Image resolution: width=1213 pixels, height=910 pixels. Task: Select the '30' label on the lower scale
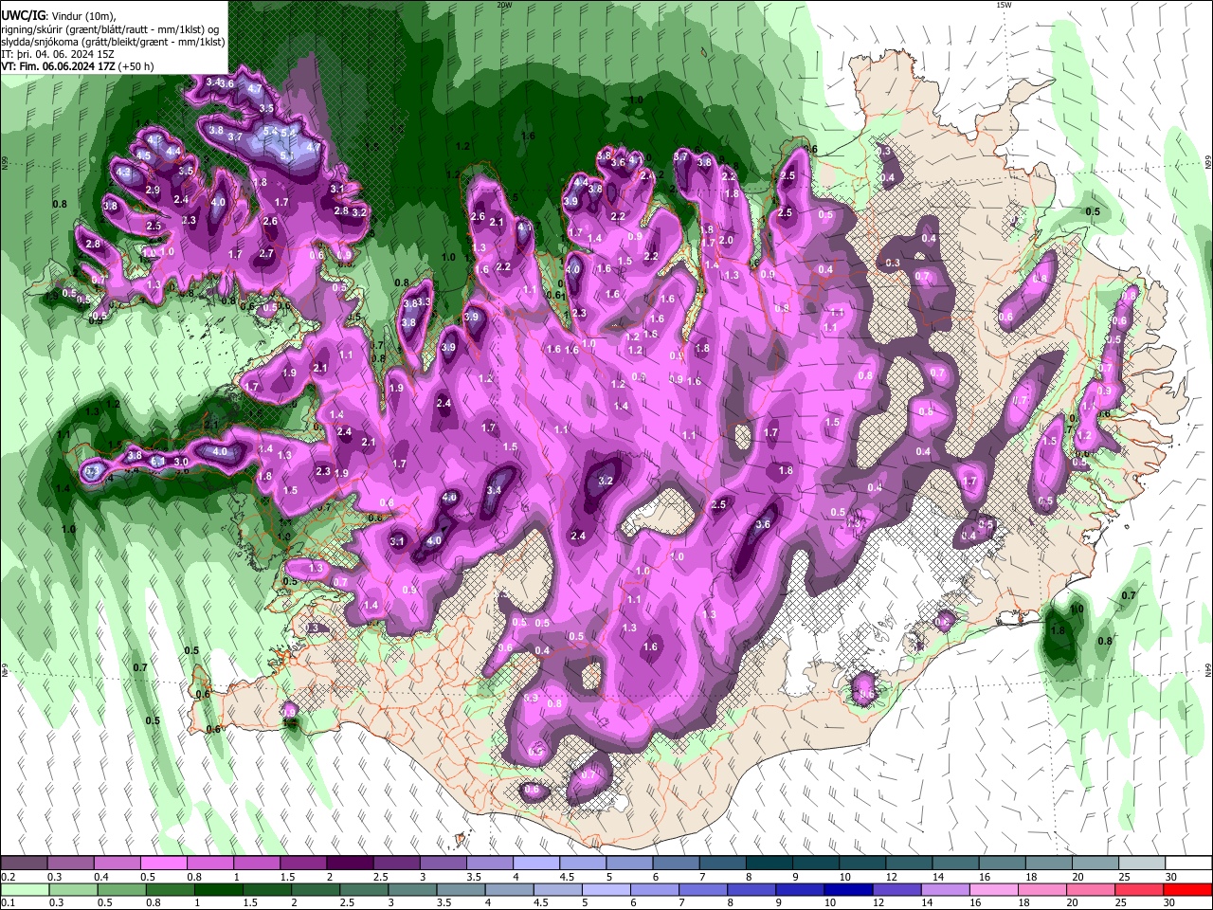pos(1171,903)
